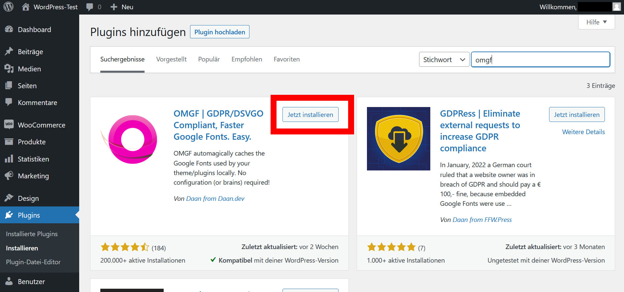Install the OMGF plugin now
This screenshot has width=624, height=292.
coord(310,115)
